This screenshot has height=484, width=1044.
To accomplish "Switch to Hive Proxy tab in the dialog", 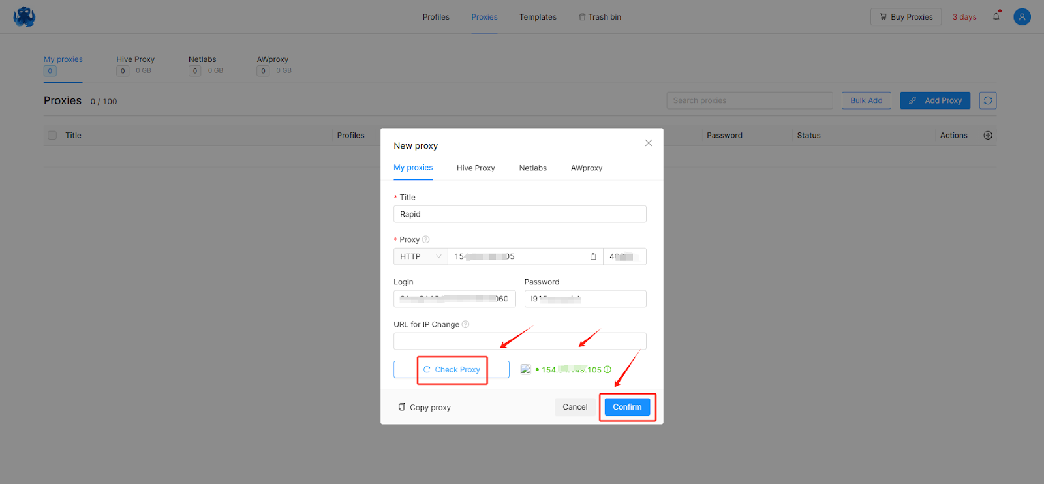I will coord(476,168).
